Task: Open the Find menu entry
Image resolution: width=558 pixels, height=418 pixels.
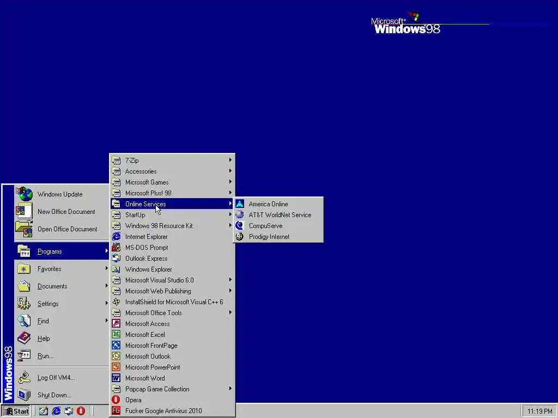Action: [x=62, y=321]
